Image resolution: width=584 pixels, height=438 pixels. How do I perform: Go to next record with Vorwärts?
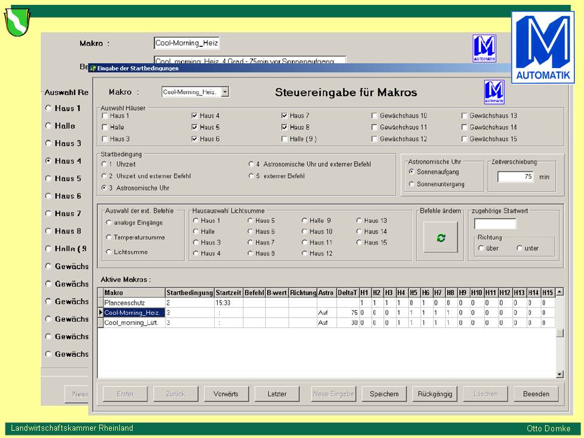click(226, 394)
